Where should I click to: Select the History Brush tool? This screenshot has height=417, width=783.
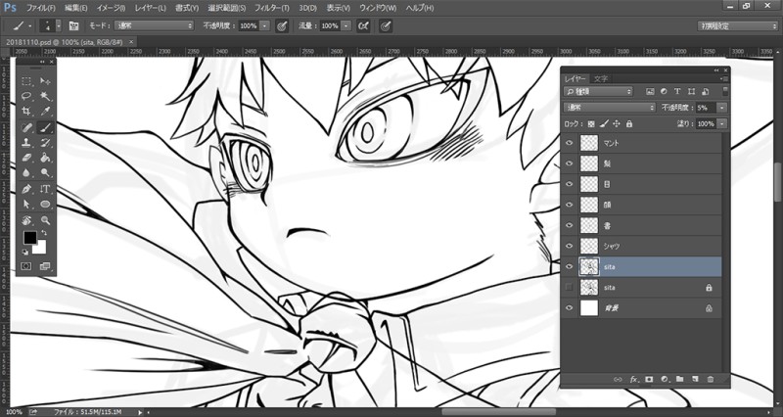[45, 143]
